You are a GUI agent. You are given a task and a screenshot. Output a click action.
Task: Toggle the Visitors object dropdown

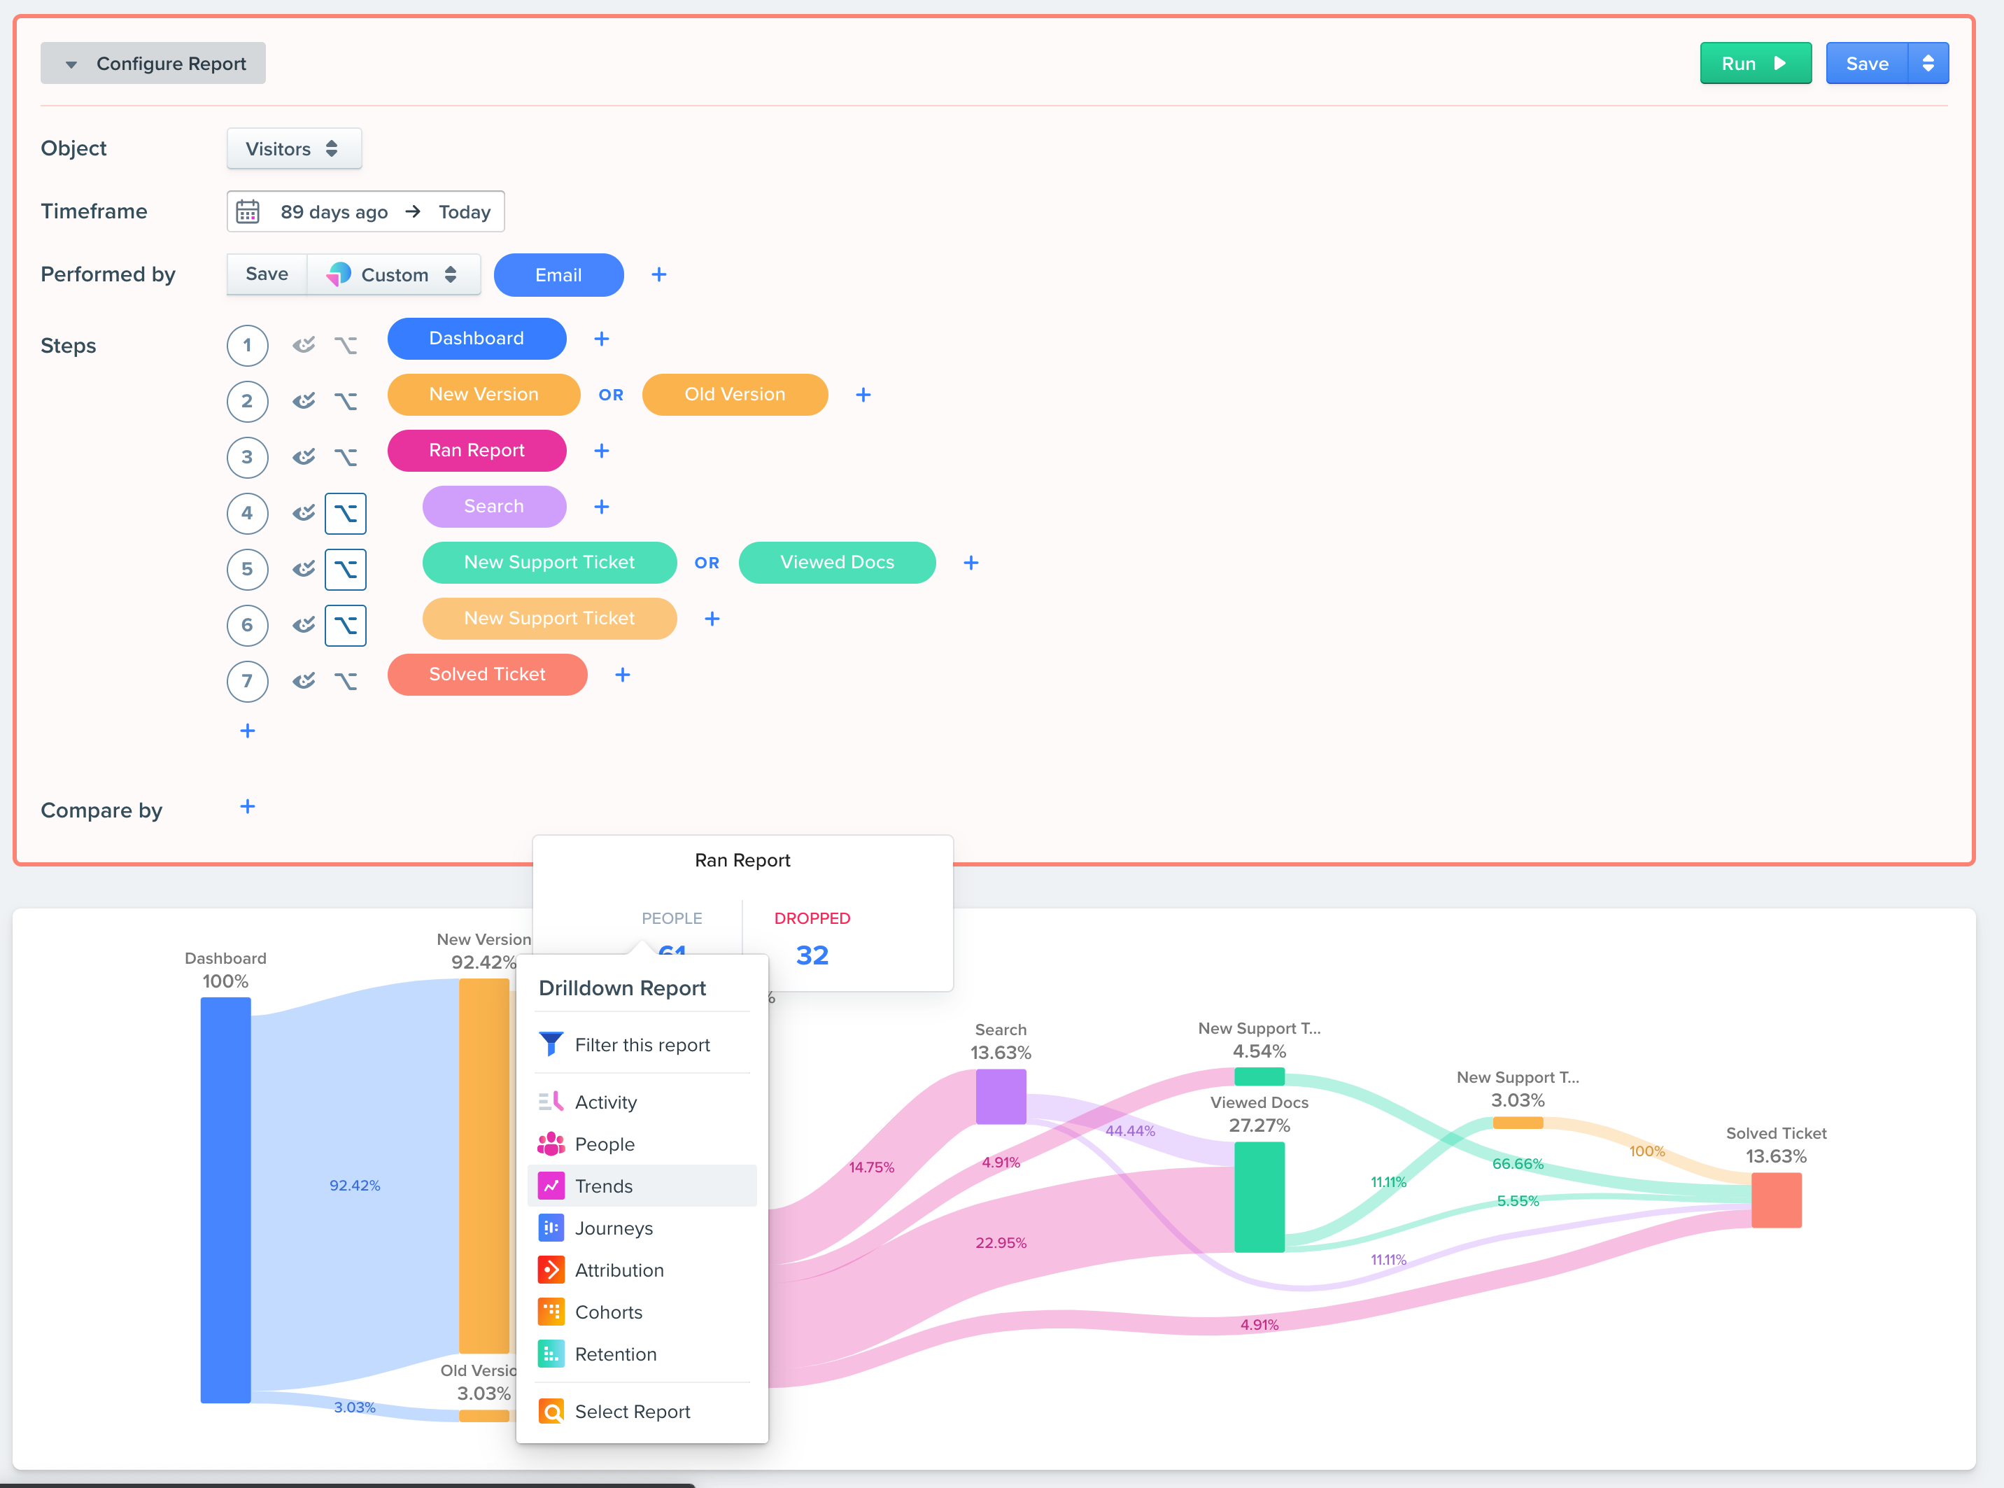click(x=290, y=148)
